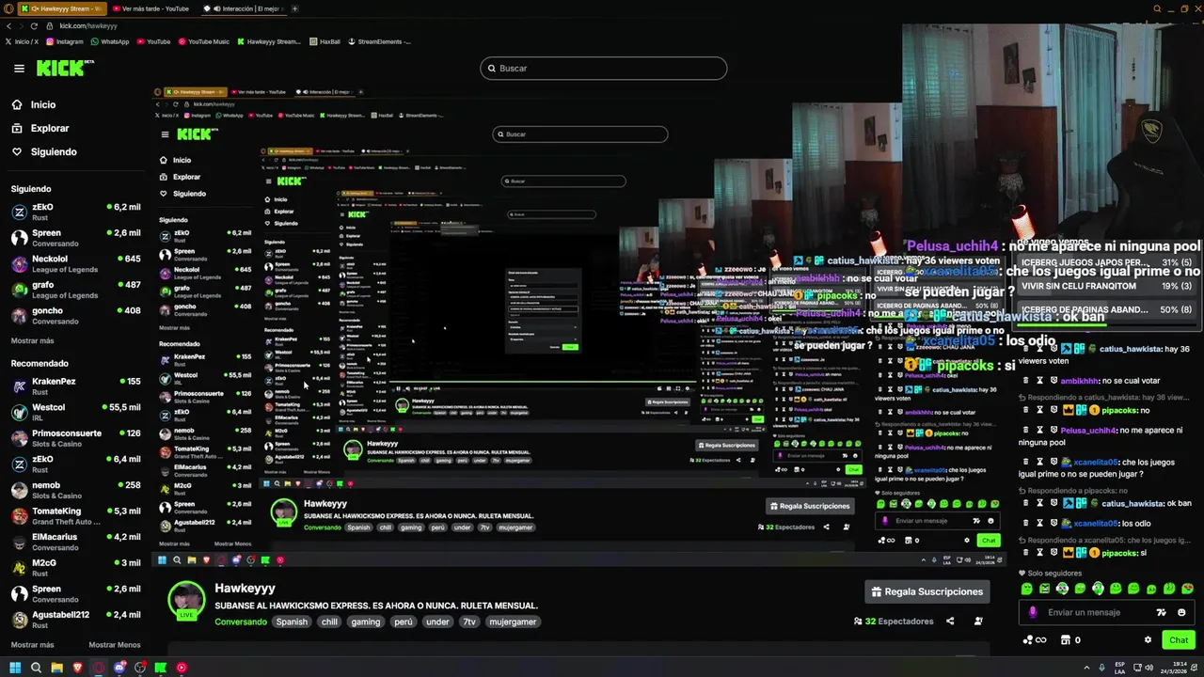Open goncho Conversando channel
Viewport: 1204px width, 677px height.
coord(75,315)
